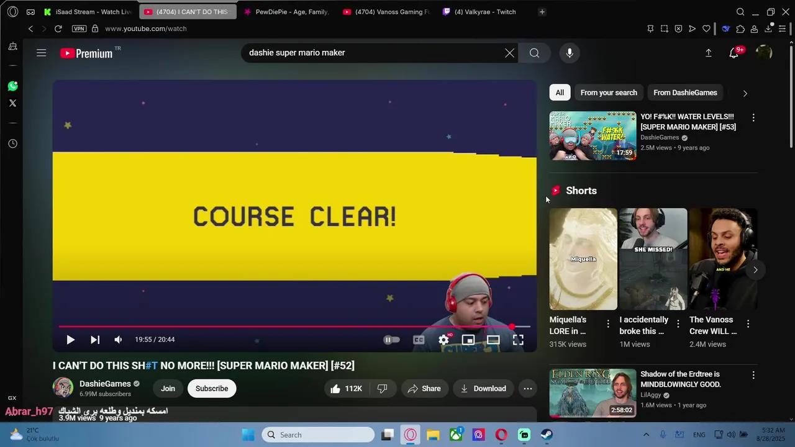This screenshot has height=447, width=795.
Task: Click the magnifier search button
Action: point(534,53)
